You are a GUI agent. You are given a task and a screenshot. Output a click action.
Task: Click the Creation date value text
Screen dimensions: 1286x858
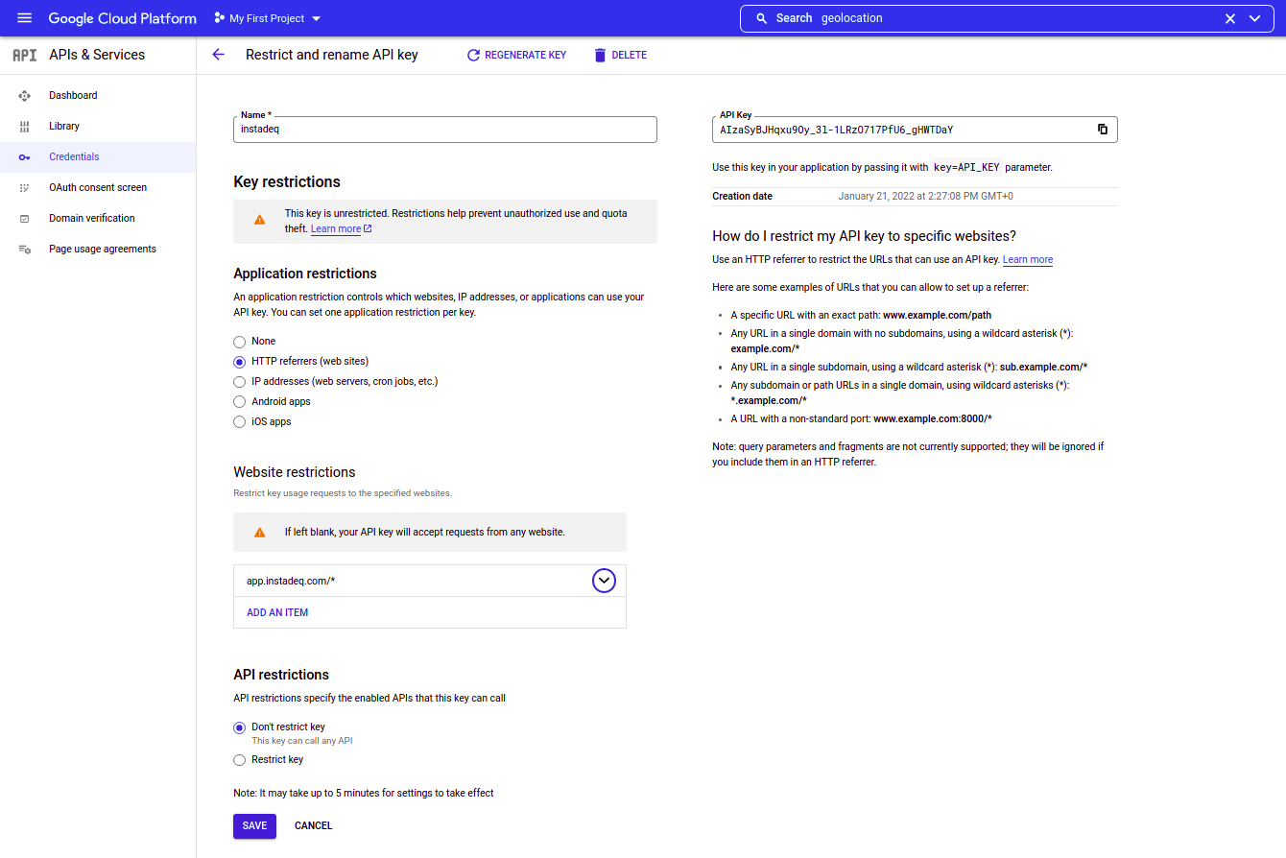coord(925,197)
